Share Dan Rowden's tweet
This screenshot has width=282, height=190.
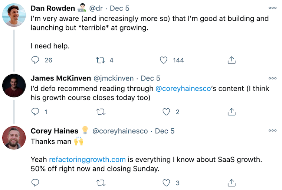(x=232, y=60)
